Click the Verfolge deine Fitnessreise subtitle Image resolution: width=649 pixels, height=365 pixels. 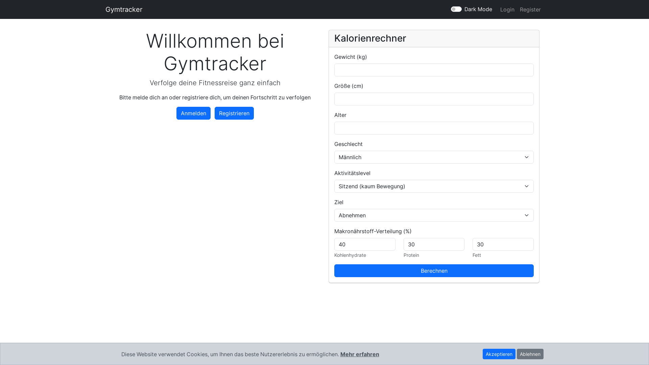215,83
